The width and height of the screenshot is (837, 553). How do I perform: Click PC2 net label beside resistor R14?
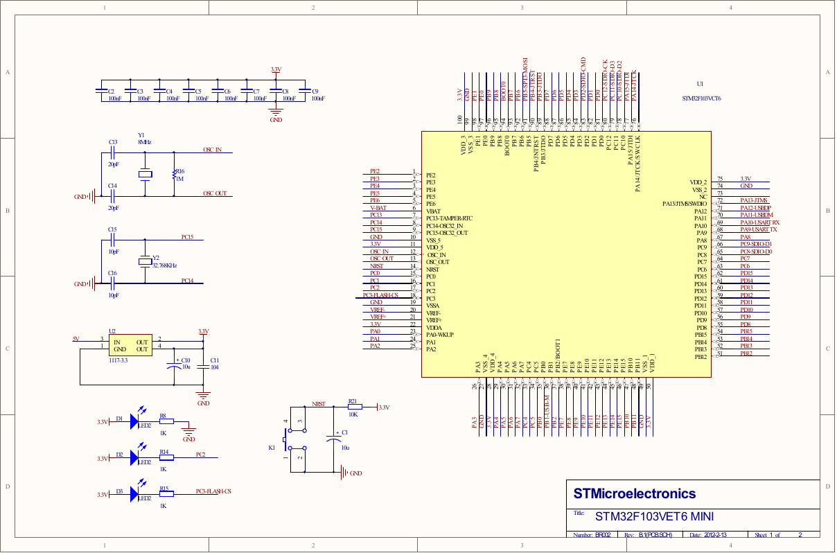click(201, 455)
